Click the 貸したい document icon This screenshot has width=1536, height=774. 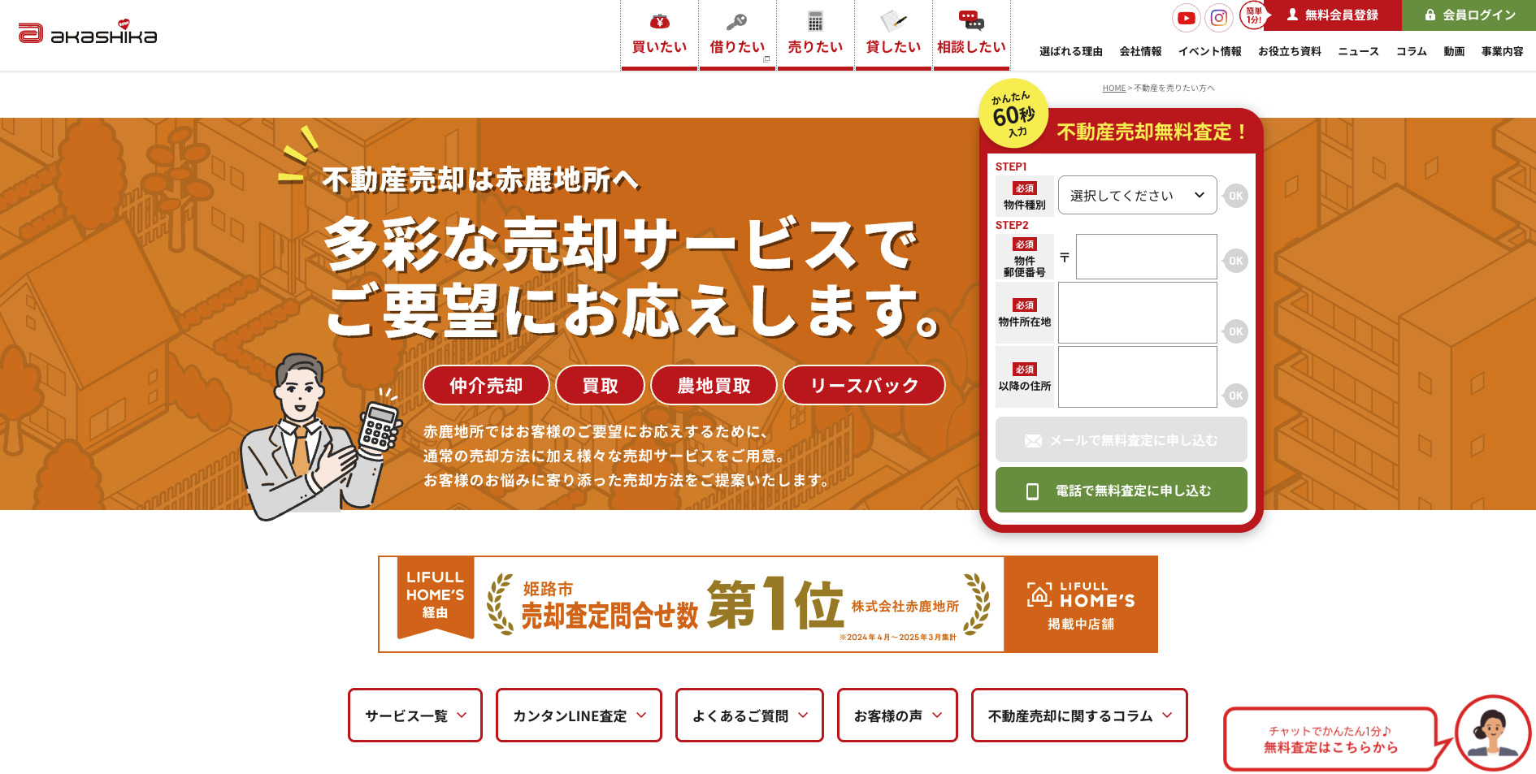pyautogui.click(x=892, y=19)
